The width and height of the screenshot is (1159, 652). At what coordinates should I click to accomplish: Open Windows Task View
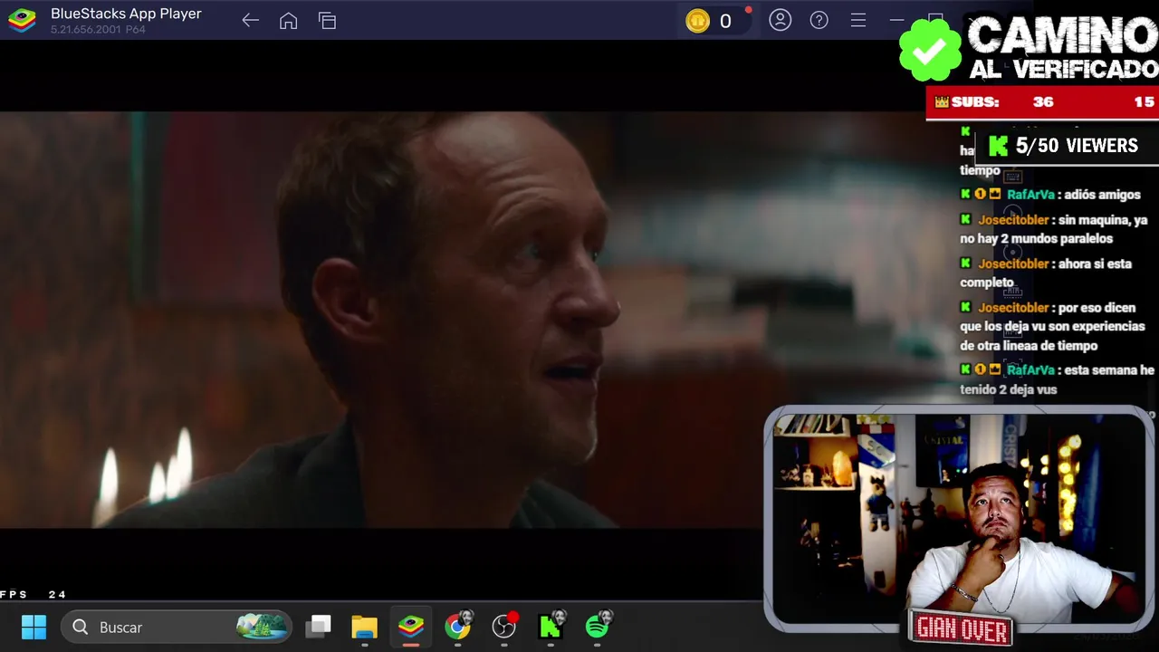(x=318, y=627)
